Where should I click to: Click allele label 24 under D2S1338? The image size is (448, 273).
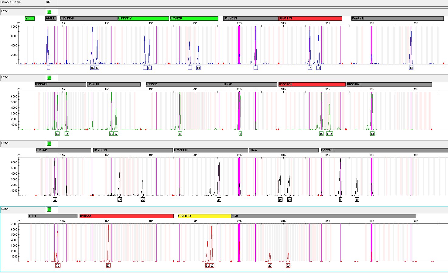pyautogui.click(x=219, y=200)
